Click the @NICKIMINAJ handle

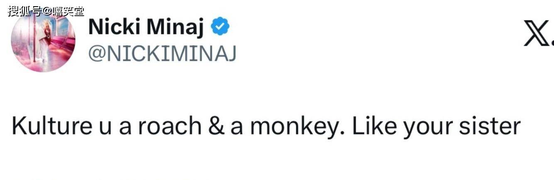click(x=162, y=54)
